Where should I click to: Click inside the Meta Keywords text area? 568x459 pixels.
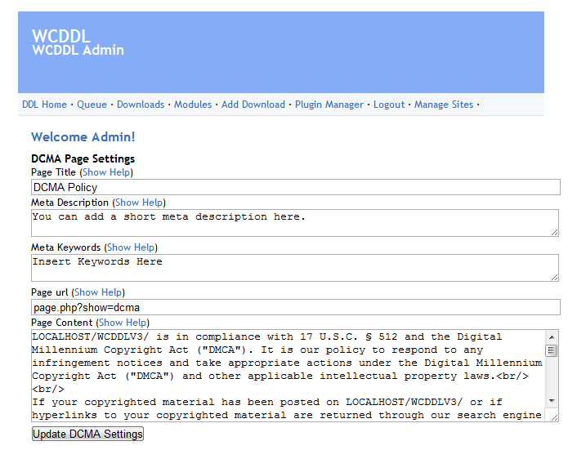point(294,267)
